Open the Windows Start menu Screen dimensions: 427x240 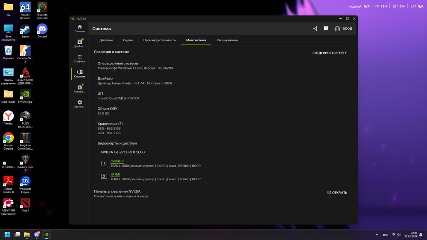(7, 234)
